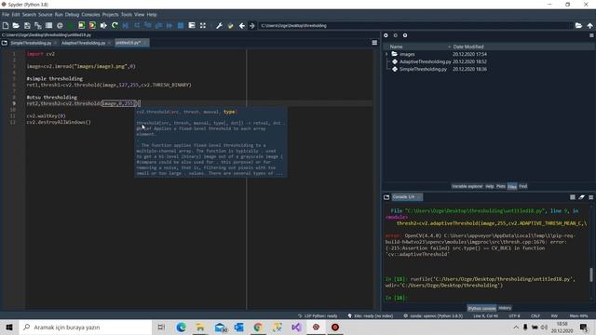Select AdaptiveThresholding.py in the Files pane
The width and height of the screenshot is (596, 335).
(425, 61)
